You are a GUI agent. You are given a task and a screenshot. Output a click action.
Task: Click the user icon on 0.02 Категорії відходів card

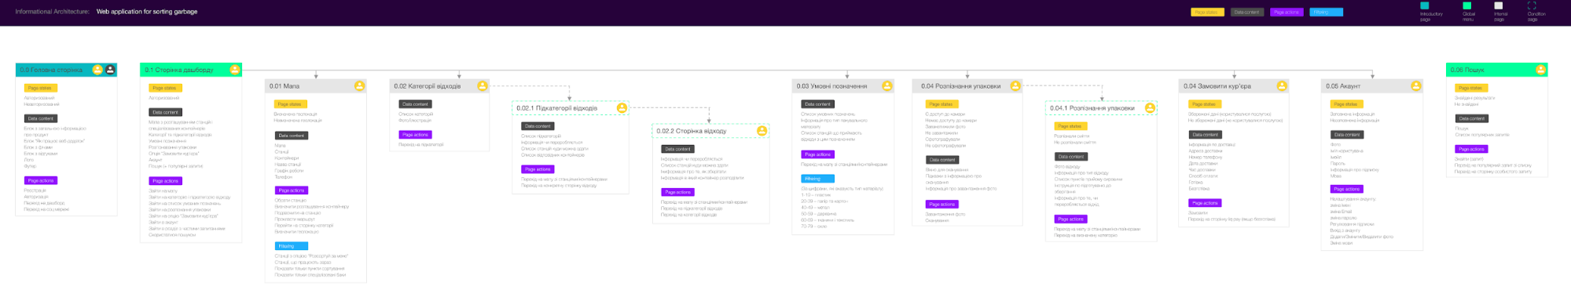483,86
